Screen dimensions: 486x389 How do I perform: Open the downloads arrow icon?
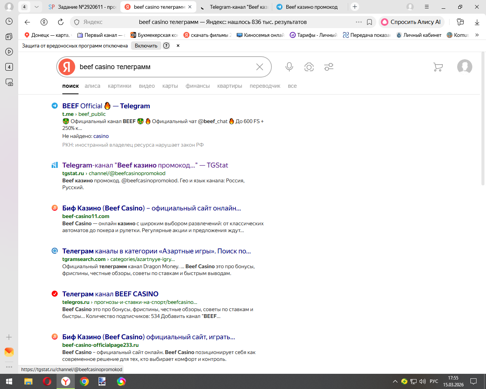(477, 22)
